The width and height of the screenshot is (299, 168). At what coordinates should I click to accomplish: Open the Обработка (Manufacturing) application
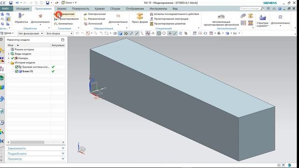tap(21, 18)
